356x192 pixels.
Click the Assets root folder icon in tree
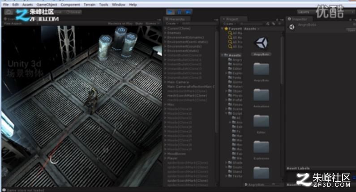point(226,55)
